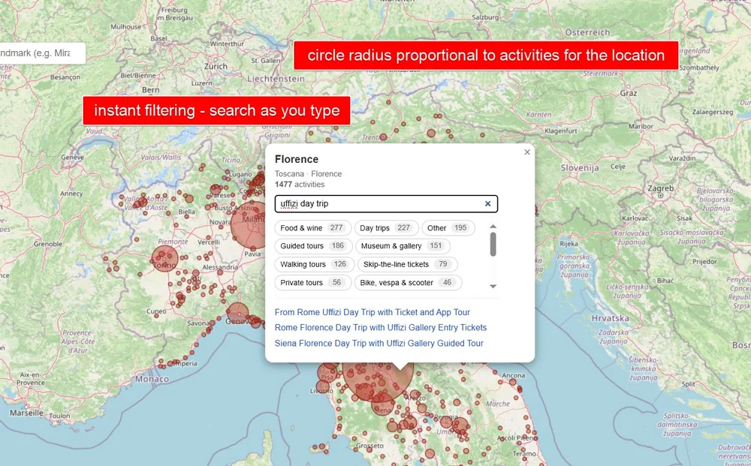Image resolution: width=751 pixels, height=466 pixels.
Task: Close the Florence popup
Action: (x=527, y=152)
